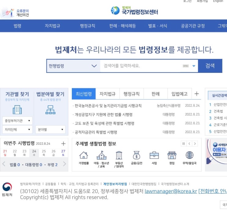Click the 국가법령정보센터 globe logo
The height and width of the screenshot is (210, 227).
click(115, 10)
